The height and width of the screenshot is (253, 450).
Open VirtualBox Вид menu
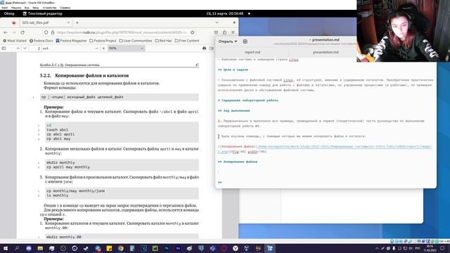[27, 8]
